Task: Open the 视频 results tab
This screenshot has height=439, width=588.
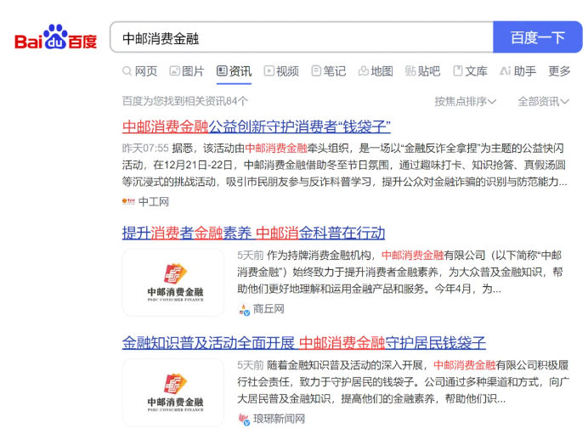Action: [x=281, y=70]
